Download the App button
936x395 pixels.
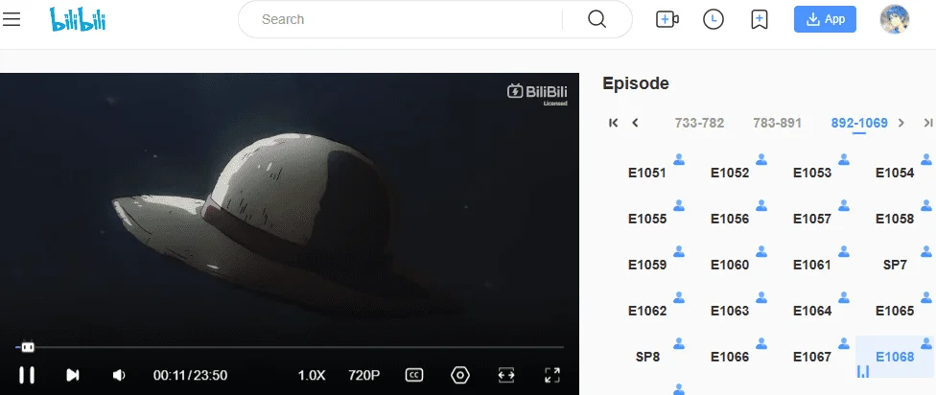825,19
